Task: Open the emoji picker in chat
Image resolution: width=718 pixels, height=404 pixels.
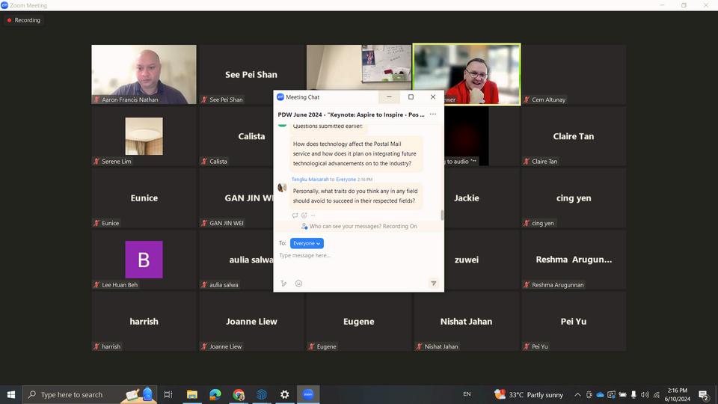Action: pos(298,284)
